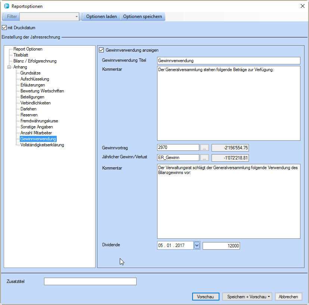Click into the Zusatztitel input field
309x305 pixels.
click(x=90, y=281)
